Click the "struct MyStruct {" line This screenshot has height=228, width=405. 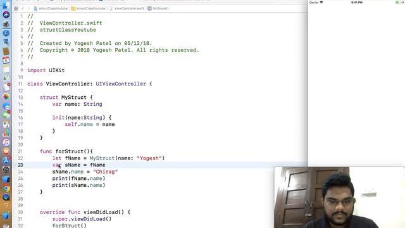pos(66,98)
